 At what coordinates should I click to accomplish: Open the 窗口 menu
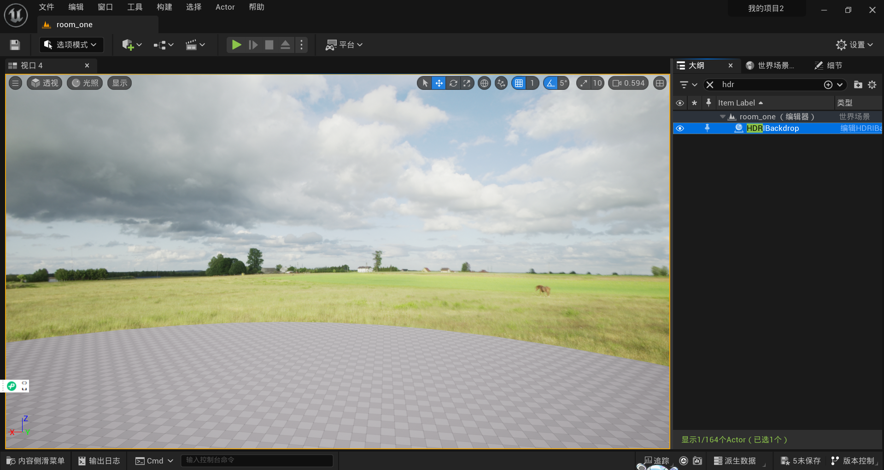click(x=105, y=7)
